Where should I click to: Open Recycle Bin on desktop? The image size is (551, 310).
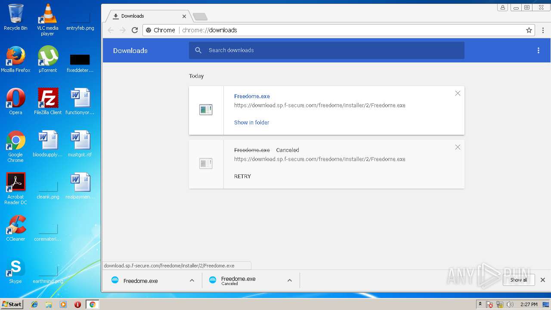point(15,17)
